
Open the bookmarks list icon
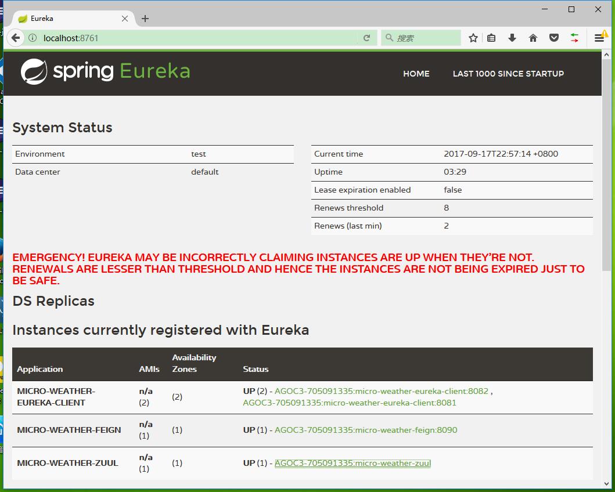tap(491, 38)
